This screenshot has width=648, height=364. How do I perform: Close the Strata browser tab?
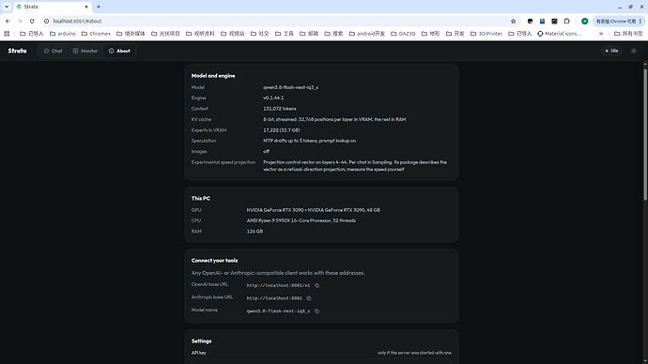click(x=86, y=7)
